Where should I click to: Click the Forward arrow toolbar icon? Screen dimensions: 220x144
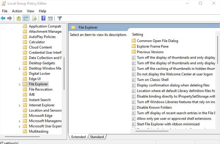point(10,18)
